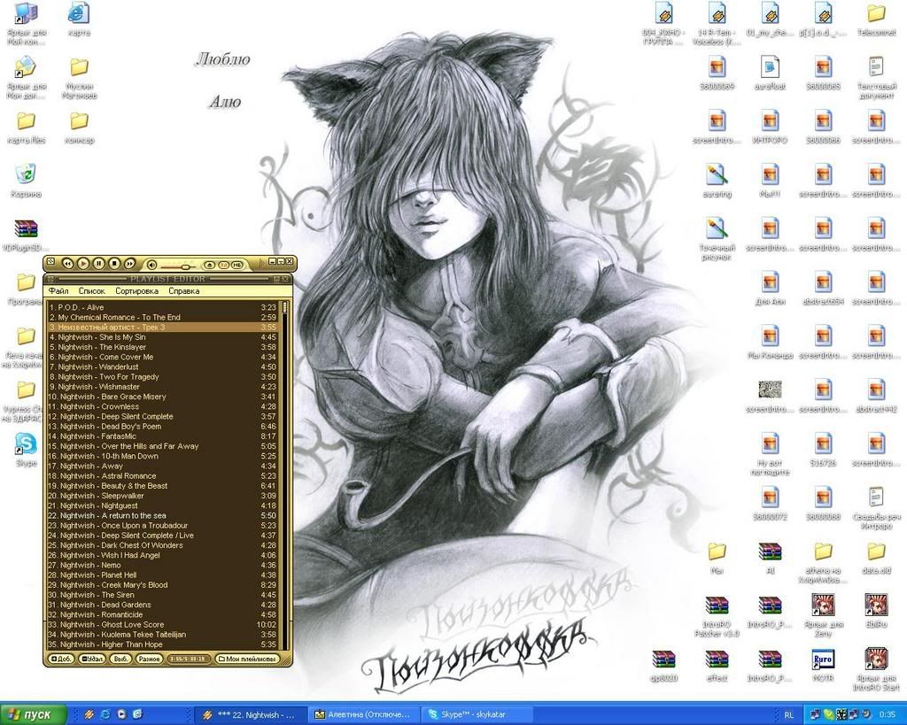
Task: Switch to the Nightwish Winamp taskbar button
Action: 249,714
